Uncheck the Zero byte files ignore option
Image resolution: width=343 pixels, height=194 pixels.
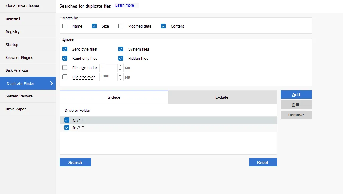click(x=65, y=49)
